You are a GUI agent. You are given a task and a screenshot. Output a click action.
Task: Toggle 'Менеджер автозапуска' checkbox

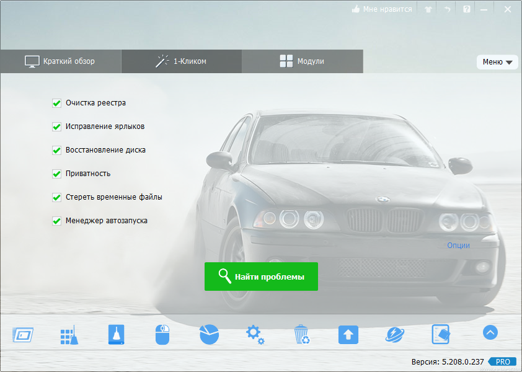point(56,221)
